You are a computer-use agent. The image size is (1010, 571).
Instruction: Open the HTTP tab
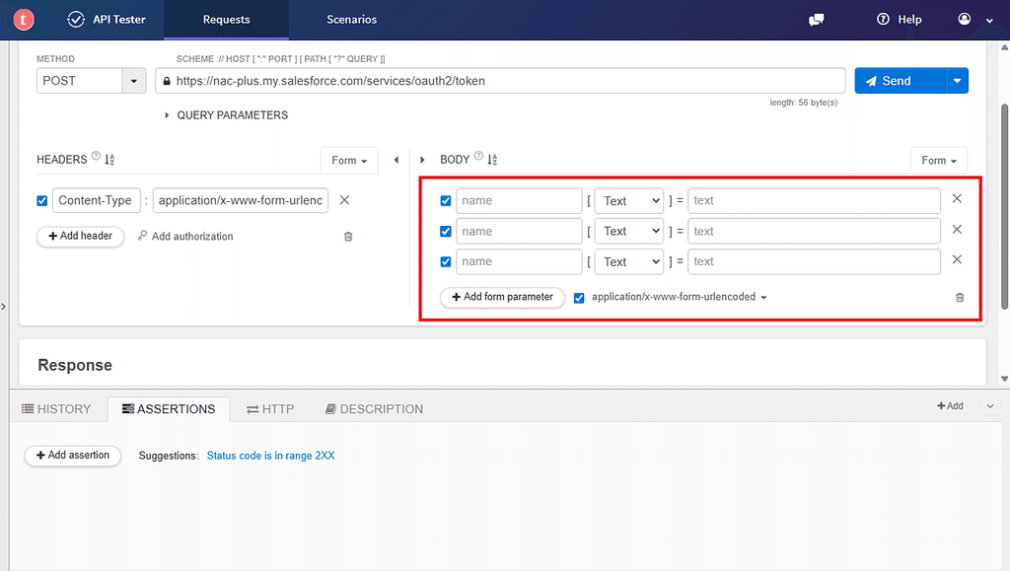coord(270,409)
